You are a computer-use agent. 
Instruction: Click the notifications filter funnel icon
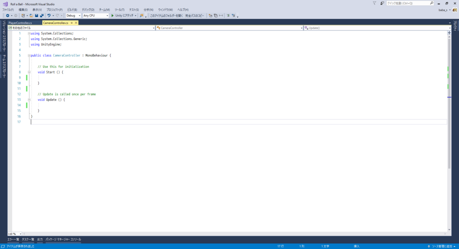[x=374, y=3]
